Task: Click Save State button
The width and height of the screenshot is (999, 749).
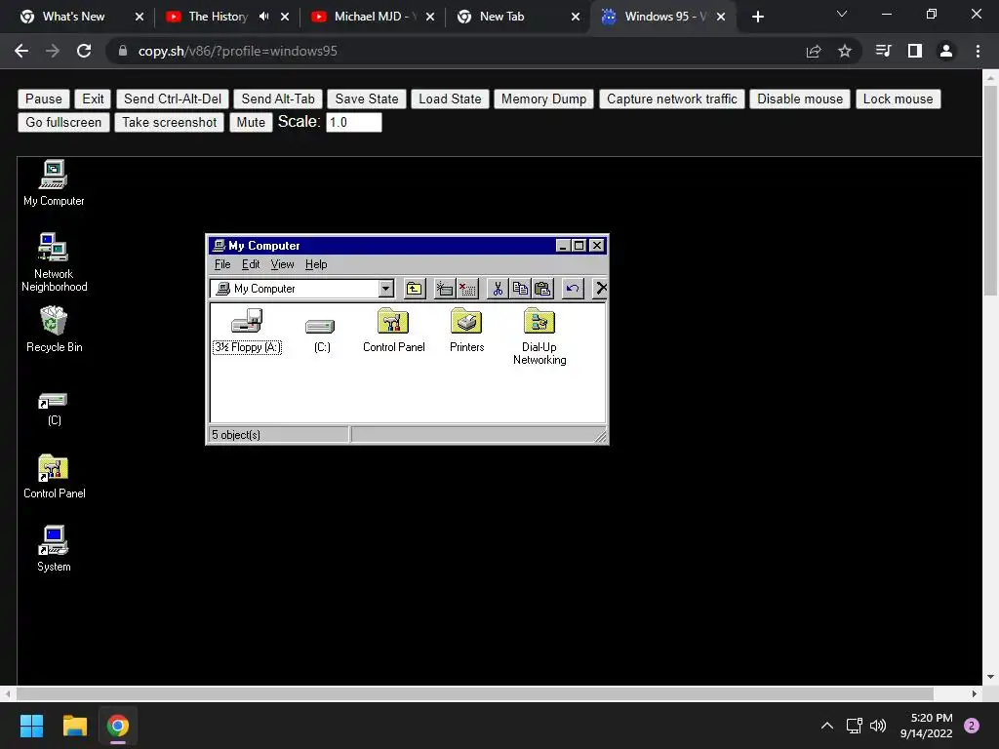Action: [x=367, y=99]
